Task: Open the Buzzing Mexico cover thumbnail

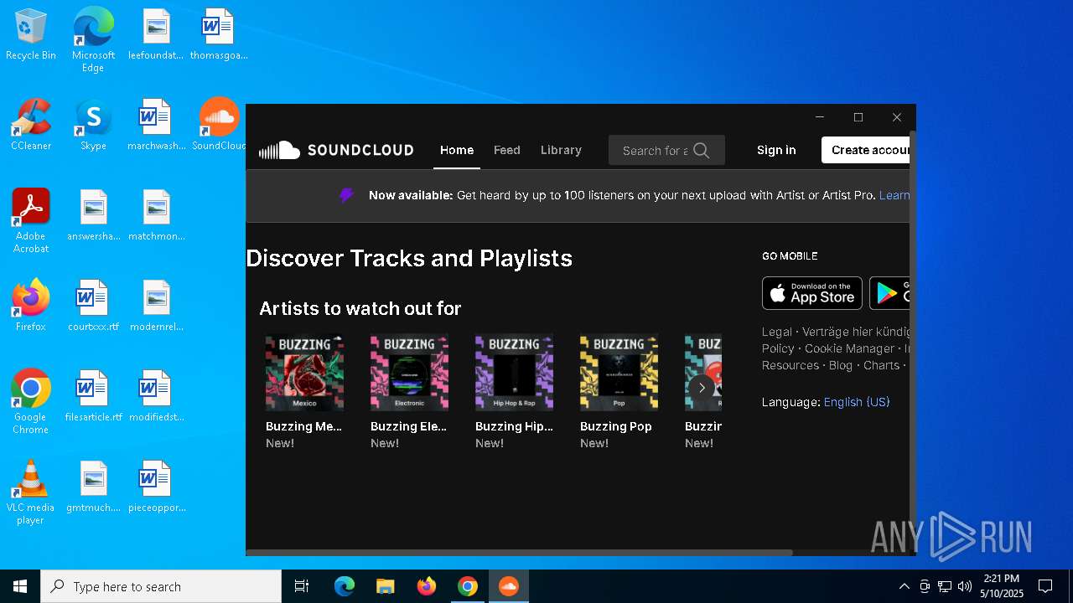Action: (304, 373)
